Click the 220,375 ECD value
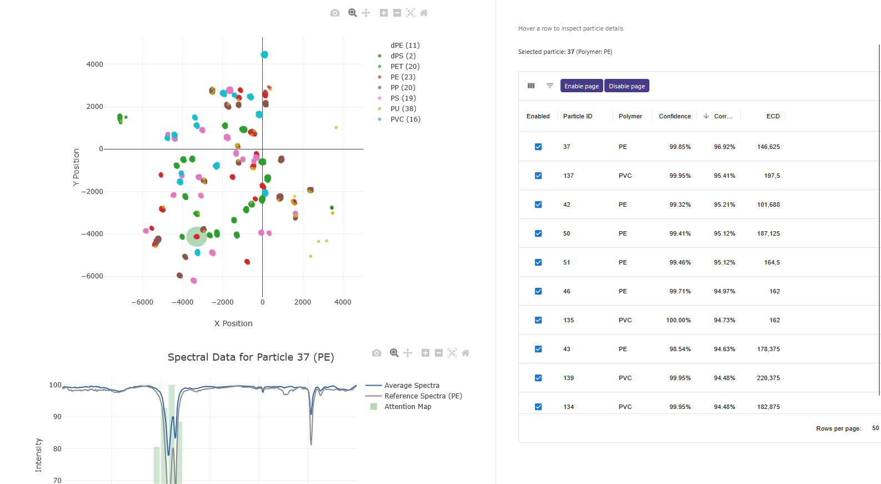The width and height of the screenshot is (881, 484). coord(768,378)
